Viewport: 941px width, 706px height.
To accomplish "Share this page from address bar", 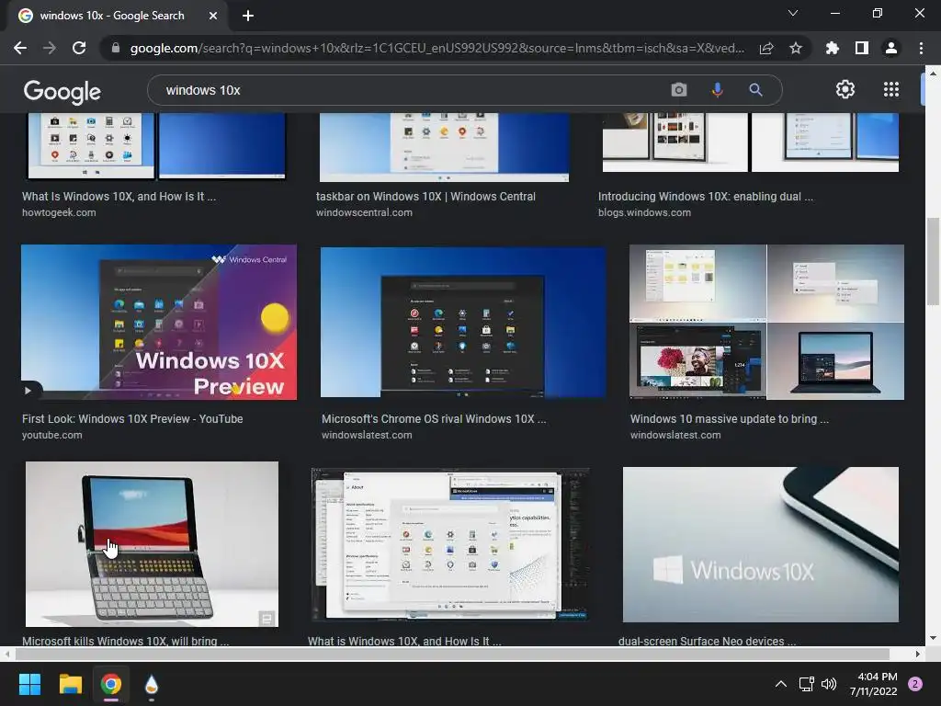I will pyautogui.click(x=766, y=48).
